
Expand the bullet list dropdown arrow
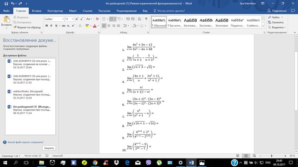tap(108, 19)
